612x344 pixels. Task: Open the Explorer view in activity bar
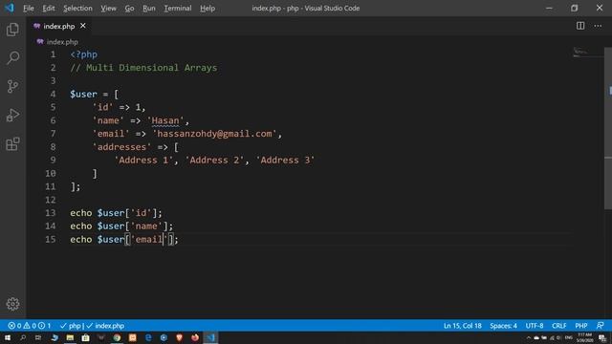[x=12, y=30]
